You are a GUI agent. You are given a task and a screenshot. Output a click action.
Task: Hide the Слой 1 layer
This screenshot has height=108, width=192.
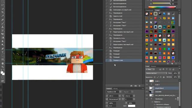coord(147,81)
